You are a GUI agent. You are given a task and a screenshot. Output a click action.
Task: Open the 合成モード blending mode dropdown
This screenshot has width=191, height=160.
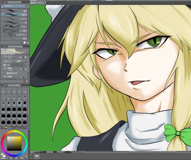click(x=20, y=61)
